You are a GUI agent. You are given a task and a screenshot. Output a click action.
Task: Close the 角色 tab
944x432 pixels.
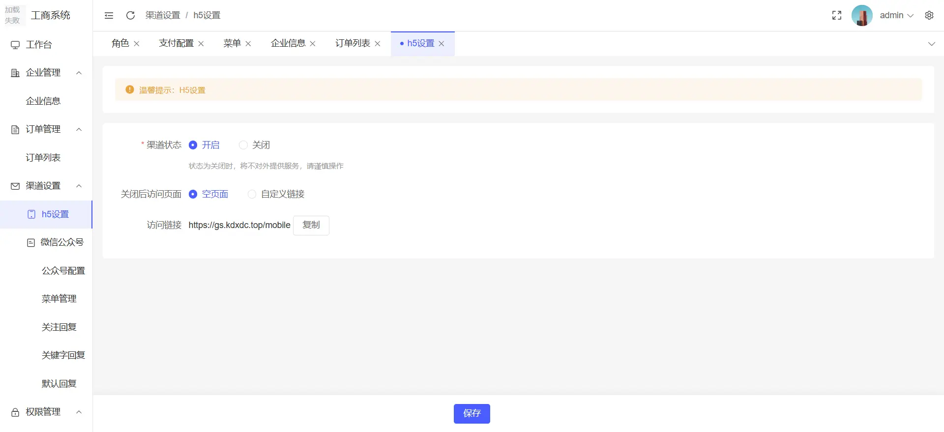tap(137, 44)
